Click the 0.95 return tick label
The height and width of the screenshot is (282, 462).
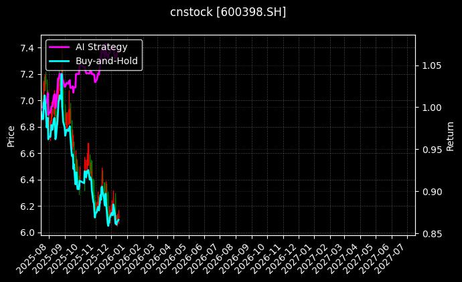coord(432,150)
